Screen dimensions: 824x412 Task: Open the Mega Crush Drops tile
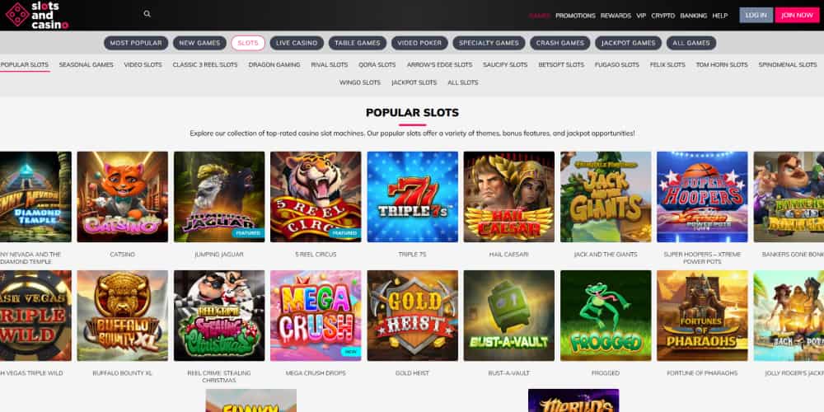[316, 316]
